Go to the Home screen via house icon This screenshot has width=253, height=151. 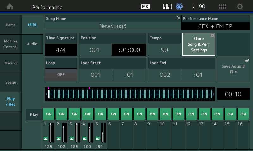point(10,7)
